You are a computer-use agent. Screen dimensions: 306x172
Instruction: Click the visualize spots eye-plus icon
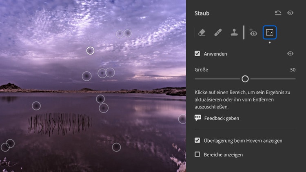(253, 33)
